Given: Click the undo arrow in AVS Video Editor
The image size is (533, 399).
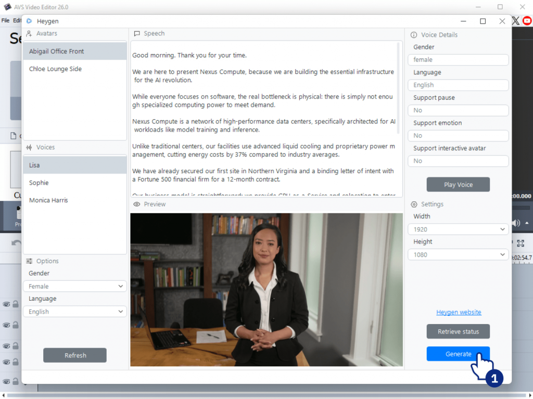Looking at the screenshot, I should pos(16,242).
